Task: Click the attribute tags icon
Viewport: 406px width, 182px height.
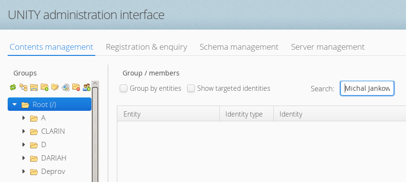Action: tap(66, 87)
